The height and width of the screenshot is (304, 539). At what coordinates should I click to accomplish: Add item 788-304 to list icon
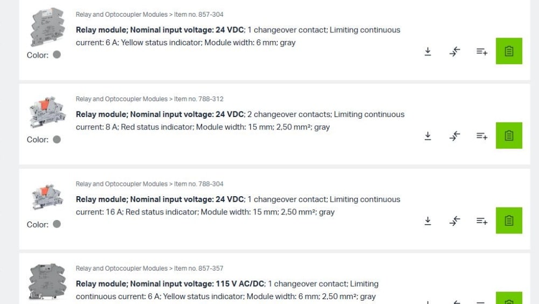[x=481, y=221]
